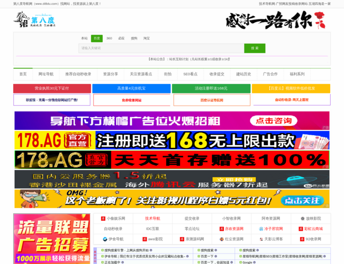Click info icon after 百度一下，你就知道
Viewport: 344px width, 264px height.
(x=231, y=262)
